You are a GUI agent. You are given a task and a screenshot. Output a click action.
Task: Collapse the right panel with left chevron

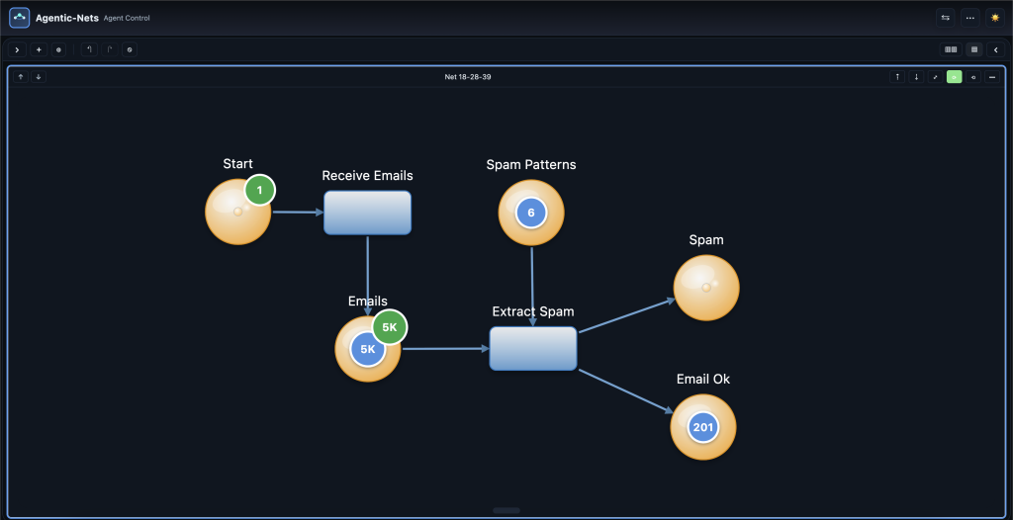[x=995, y=49]
